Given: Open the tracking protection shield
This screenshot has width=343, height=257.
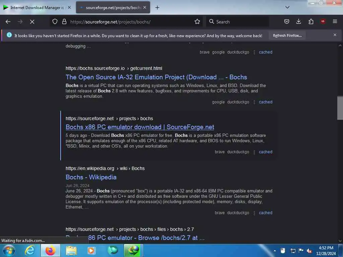Looking at the screenshot, I should point(55,21).
